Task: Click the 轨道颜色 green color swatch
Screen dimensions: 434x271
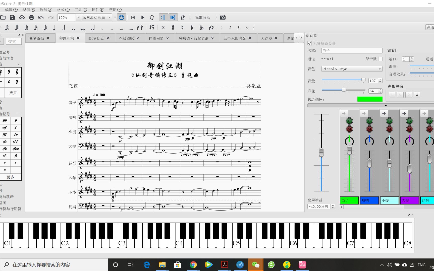Action: (370, 99)
